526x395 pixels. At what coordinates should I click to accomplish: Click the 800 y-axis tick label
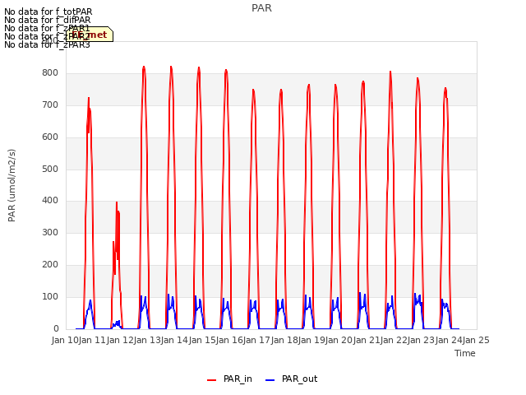point(50,73)
